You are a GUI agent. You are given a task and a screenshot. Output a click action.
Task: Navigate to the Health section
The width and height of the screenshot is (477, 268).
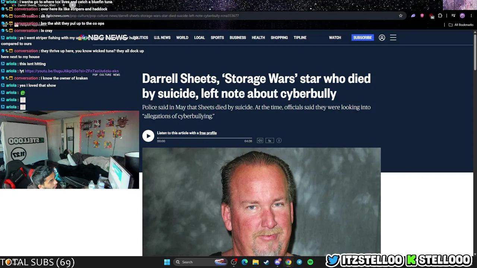click(258, 38)
